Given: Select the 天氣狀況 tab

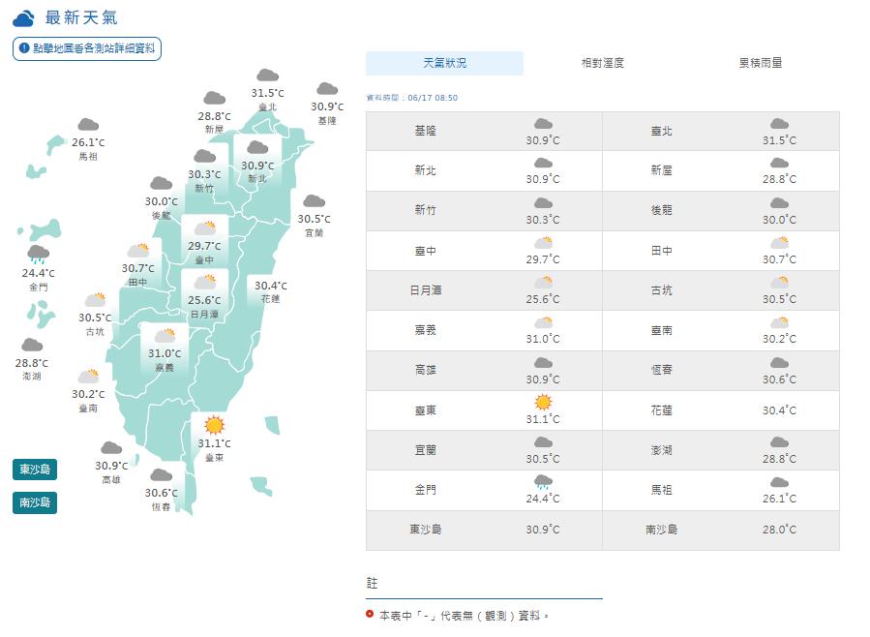Looking at the screenshot, I should [x=444, y=63].
